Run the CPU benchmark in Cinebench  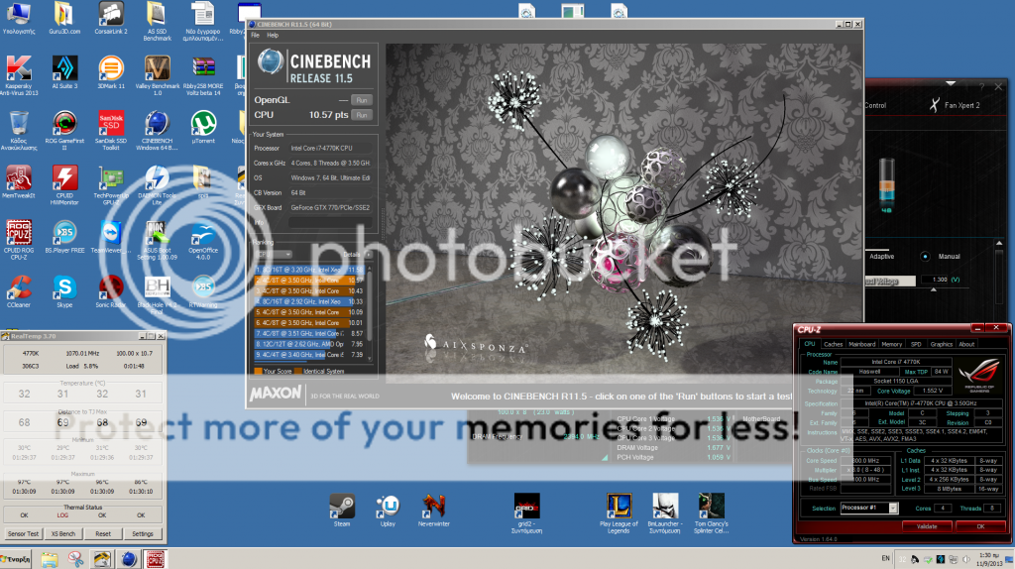pyautogui.click(x=362, y=115)
